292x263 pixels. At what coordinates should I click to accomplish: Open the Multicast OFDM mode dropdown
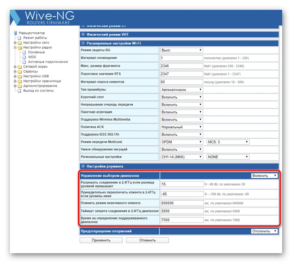click(182, 142)
